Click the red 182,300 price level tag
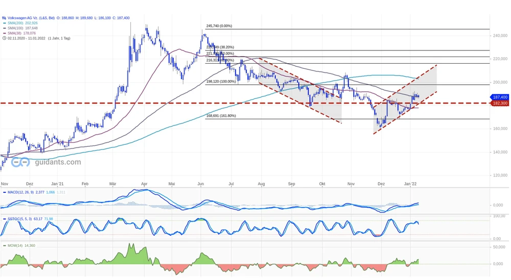The height and width of the screenshot is (280, 511). coord(499,103)
